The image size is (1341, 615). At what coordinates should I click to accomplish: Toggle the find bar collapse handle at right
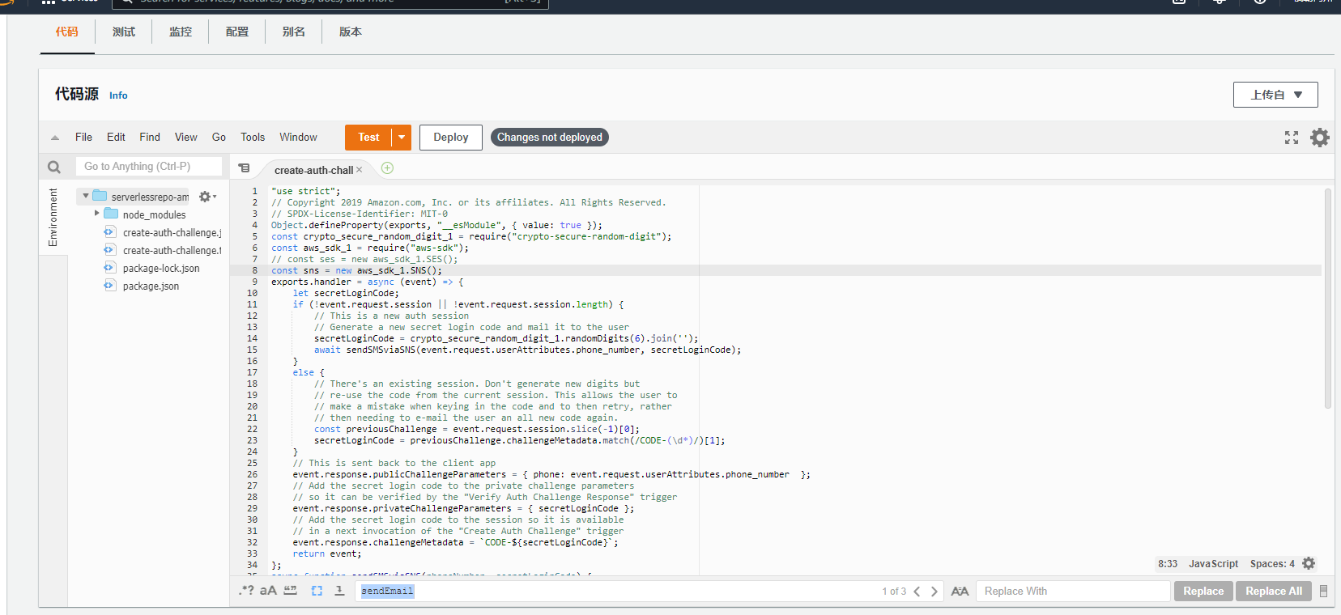point(1323,592)
